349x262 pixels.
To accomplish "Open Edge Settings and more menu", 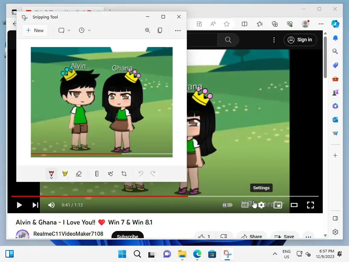I will [321, 24].
